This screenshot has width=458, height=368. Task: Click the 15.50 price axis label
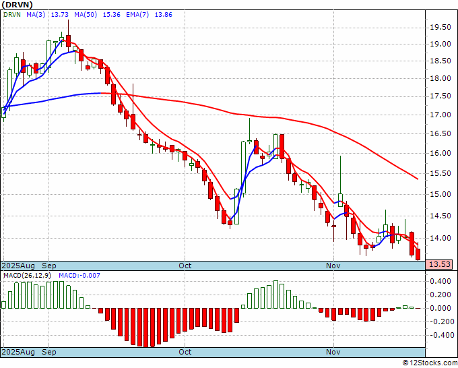(440, 173)
